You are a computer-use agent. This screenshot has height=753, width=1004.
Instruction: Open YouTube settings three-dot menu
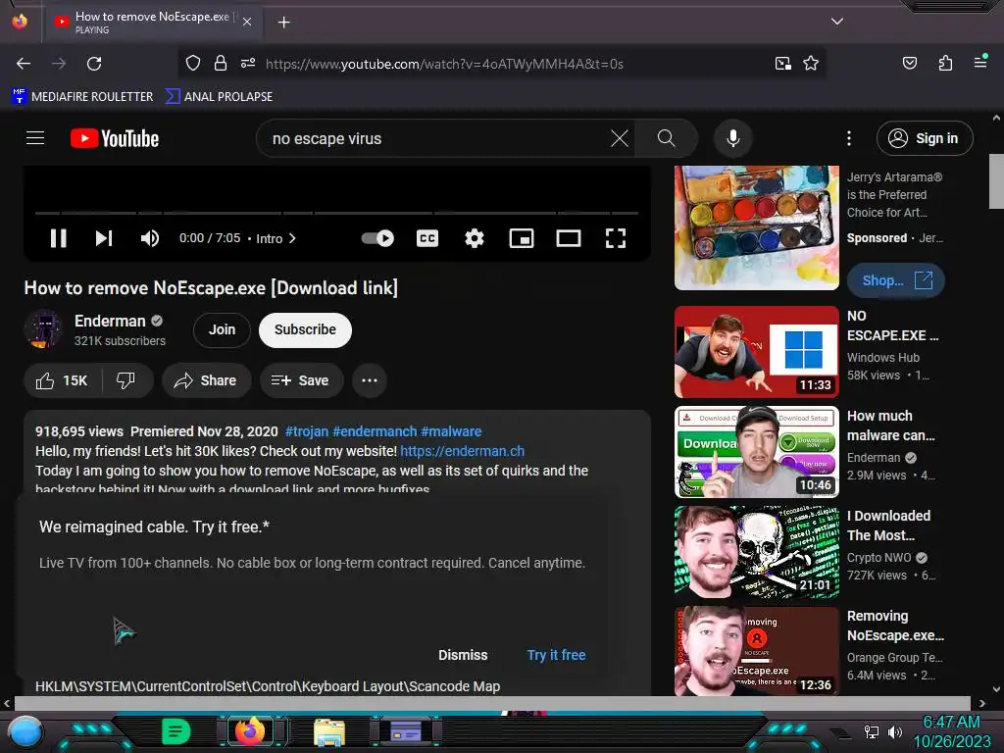point(849,138)
